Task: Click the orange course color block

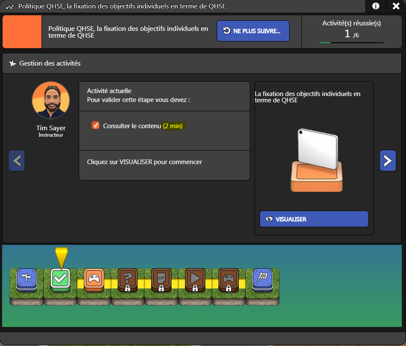Action: click(22, 32)
